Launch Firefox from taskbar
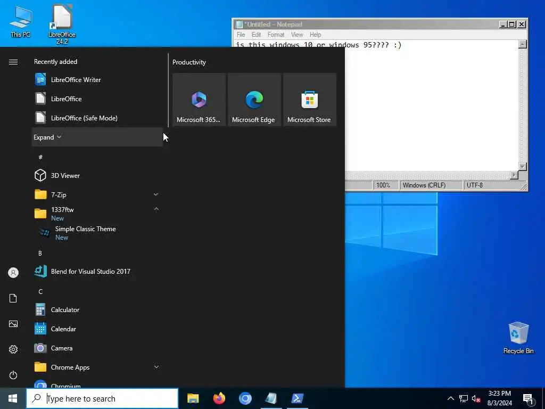Screen dimensions: 545x409 tap(219, 398)
